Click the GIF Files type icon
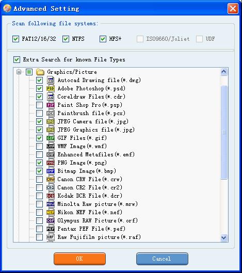The image size is (242, 273). pos(51,138)
